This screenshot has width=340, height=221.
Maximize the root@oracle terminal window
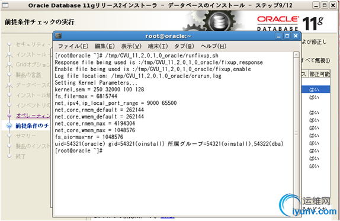pos(287,36)
